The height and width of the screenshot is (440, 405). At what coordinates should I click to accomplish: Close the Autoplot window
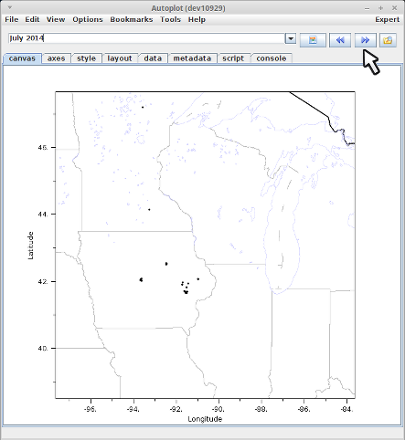click(x=394, y=8)
